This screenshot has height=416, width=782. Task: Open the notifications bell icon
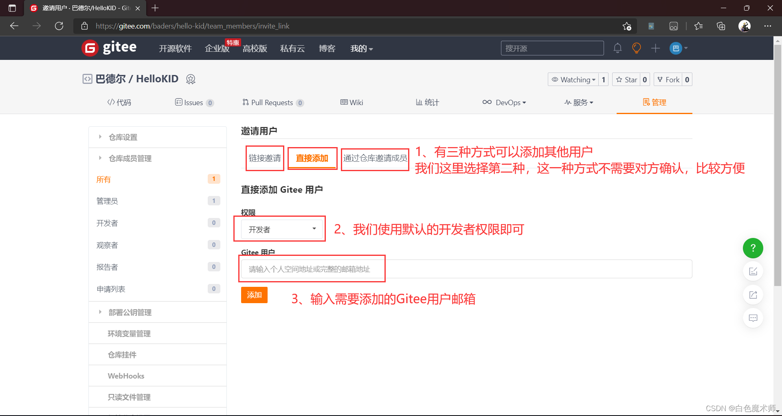coord(617,48)
